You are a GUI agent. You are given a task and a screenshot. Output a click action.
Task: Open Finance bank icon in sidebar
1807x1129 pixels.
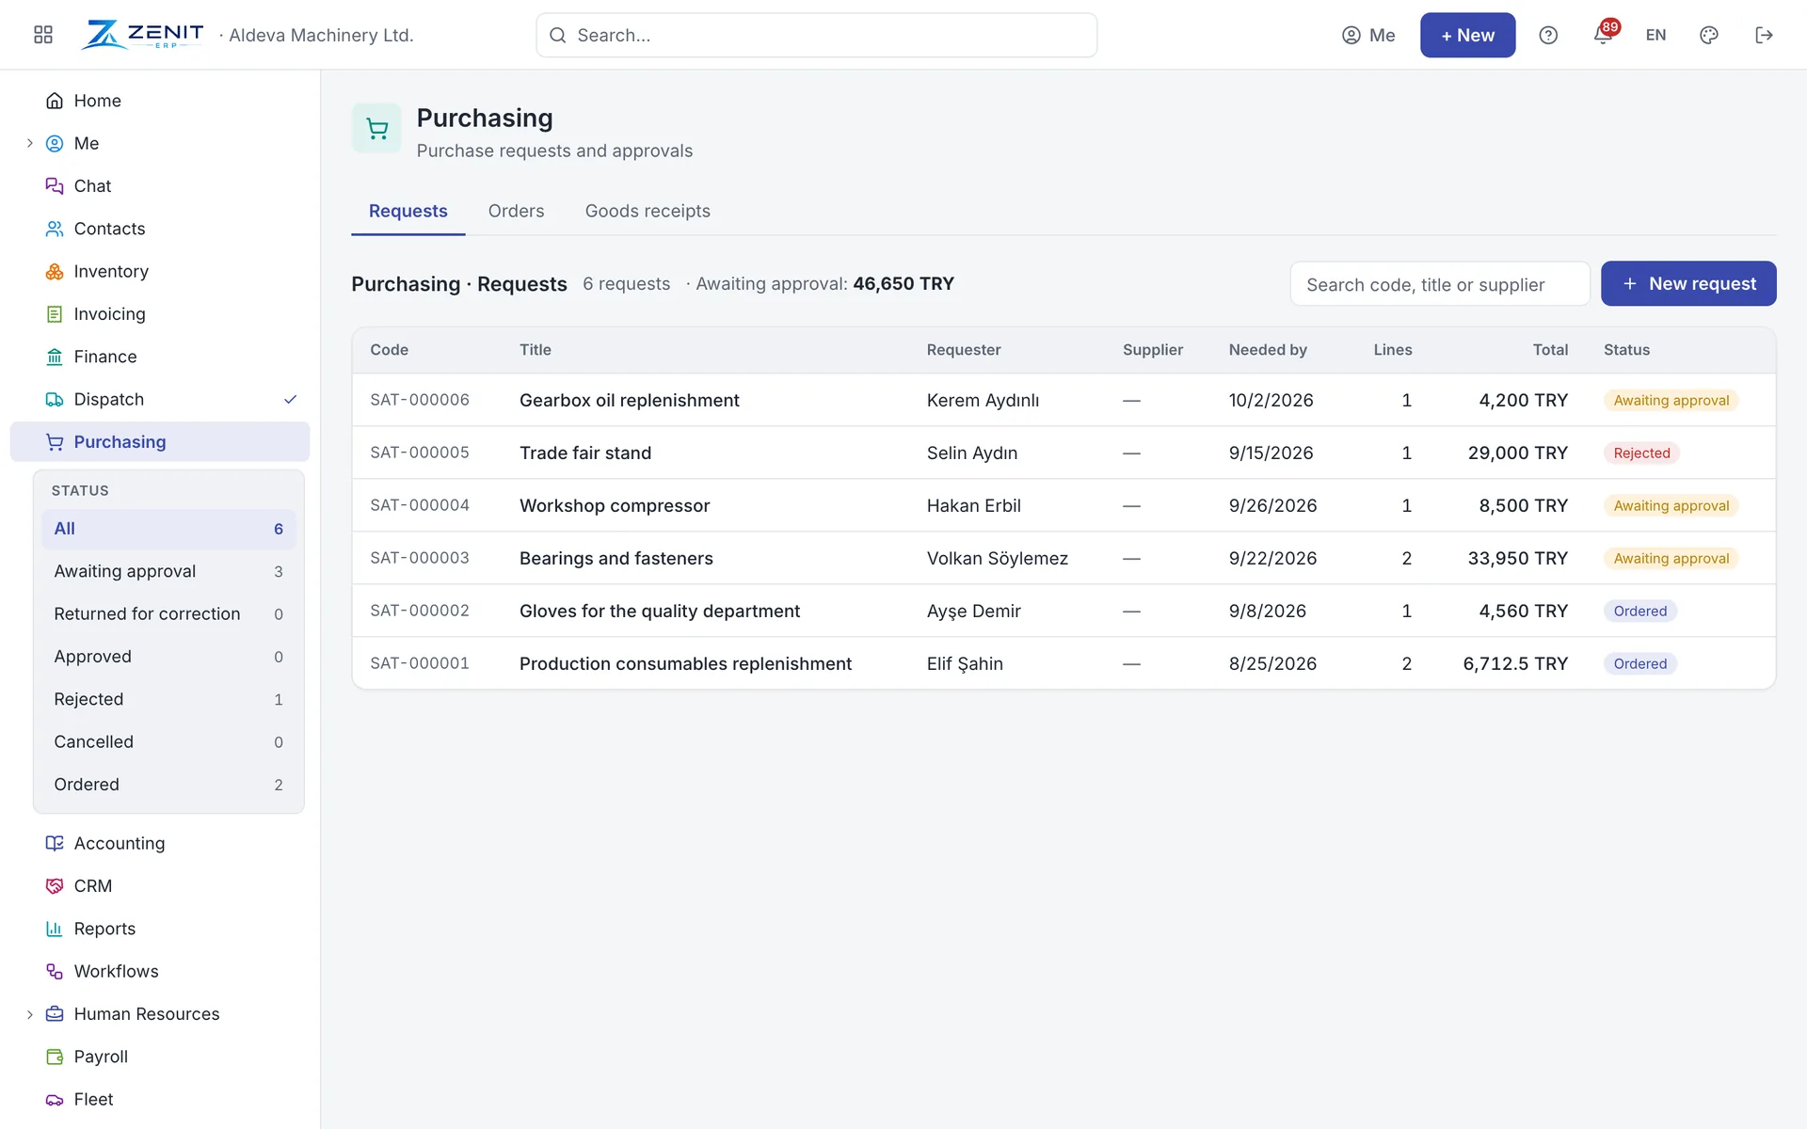tap(55, 357)
